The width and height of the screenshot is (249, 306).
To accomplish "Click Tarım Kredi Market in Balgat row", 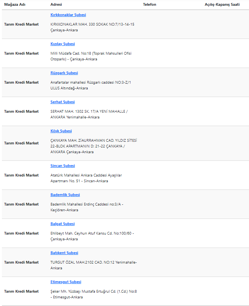I will coord(21,233).
